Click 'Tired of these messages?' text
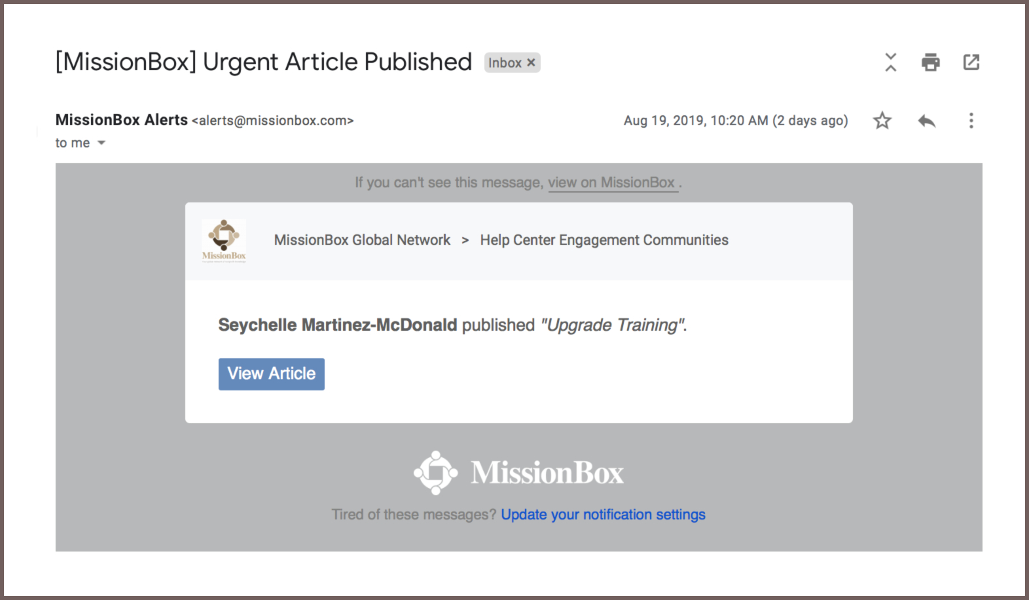 point(414,515)
